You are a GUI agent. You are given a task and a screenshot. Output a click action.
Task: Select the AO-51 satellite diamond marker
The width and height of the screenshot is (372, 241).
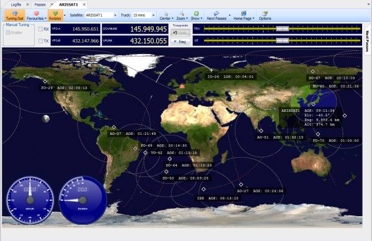tap(261, 130)
